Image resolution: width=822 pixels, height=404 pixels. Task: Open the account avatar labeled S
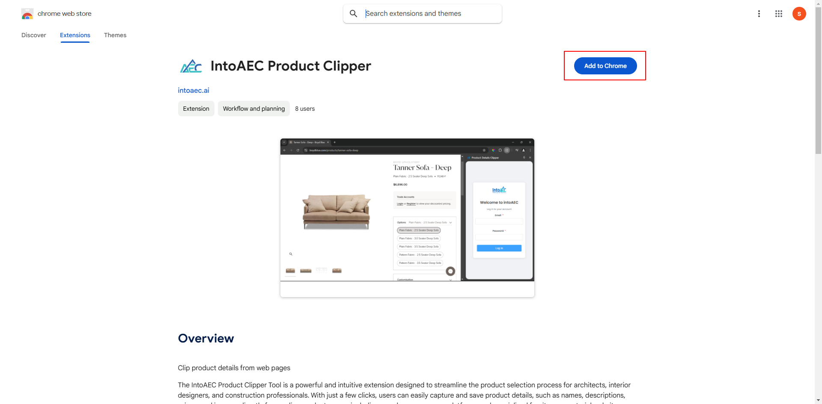coord(799,14)
